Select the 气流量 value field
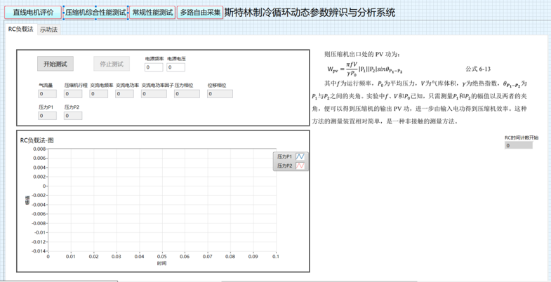 point(48,93)
